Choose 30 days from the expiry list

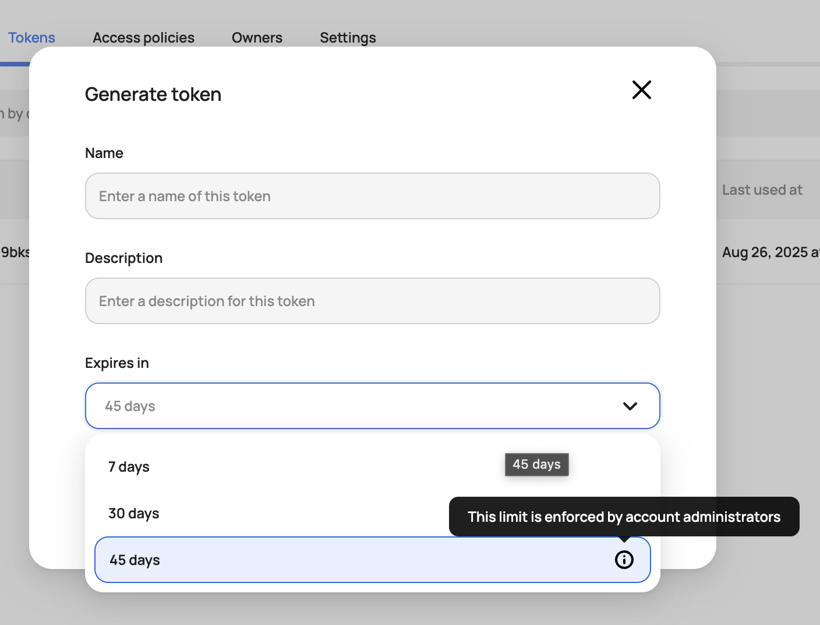click(373, 513)
